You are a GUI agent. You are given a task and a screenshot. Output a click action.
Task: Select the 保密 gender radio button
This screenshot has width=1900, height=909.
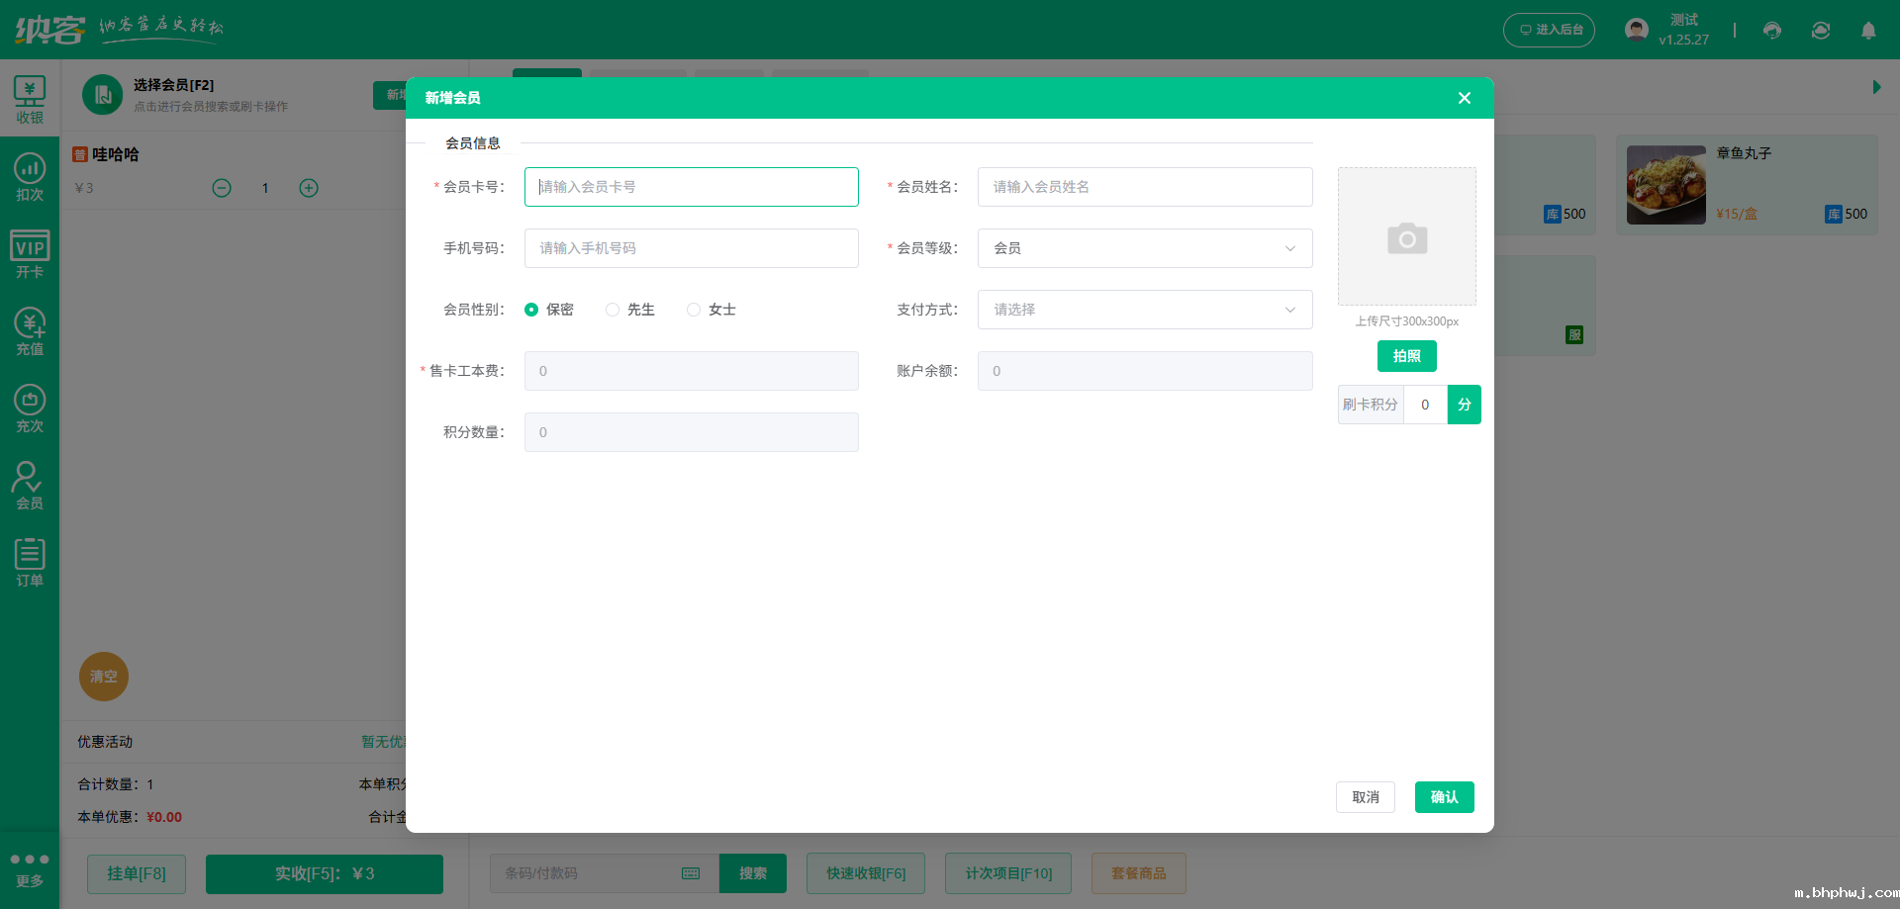tap(531, 310)
